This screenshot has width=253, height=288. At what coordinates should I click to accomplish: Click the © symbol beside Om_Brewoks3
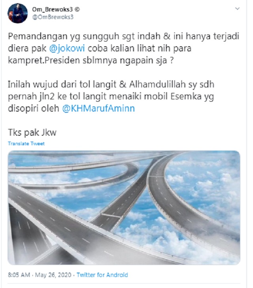tap(77, 9)
